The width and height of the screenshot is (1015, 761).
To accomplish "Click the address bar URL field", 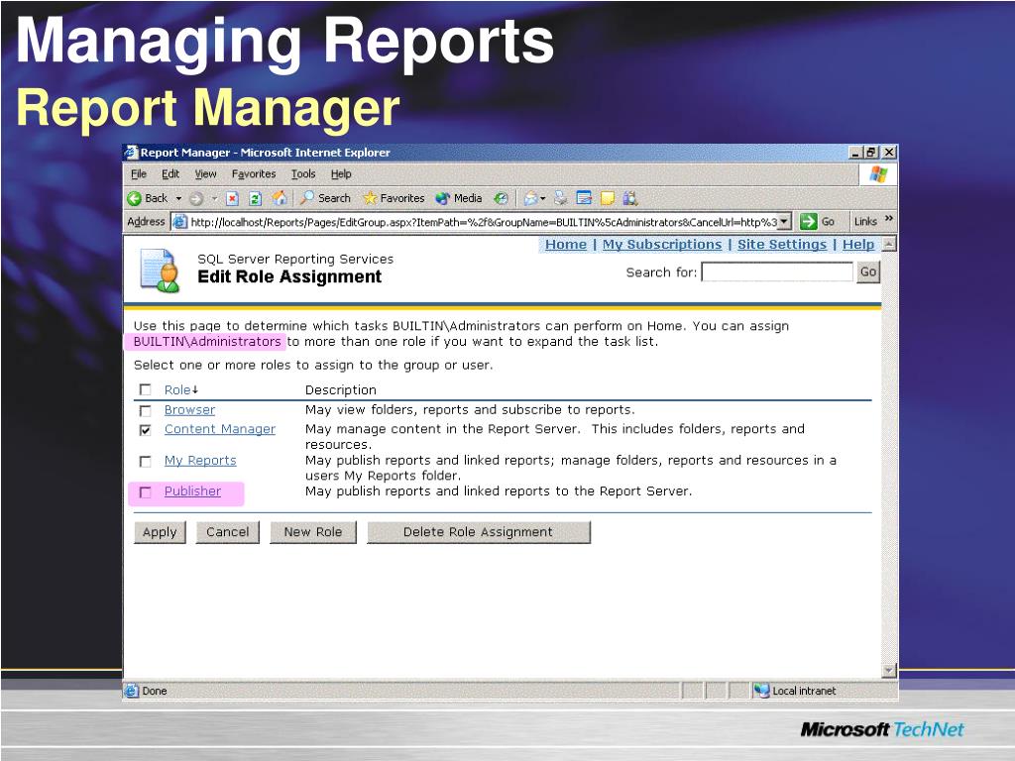I will pyautogui.click(x=483, y=222).
